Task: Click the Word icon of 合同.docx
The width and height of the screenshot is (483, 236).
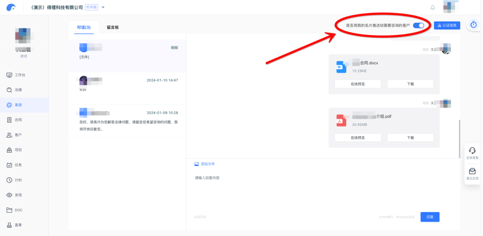Action: point(341,67)
